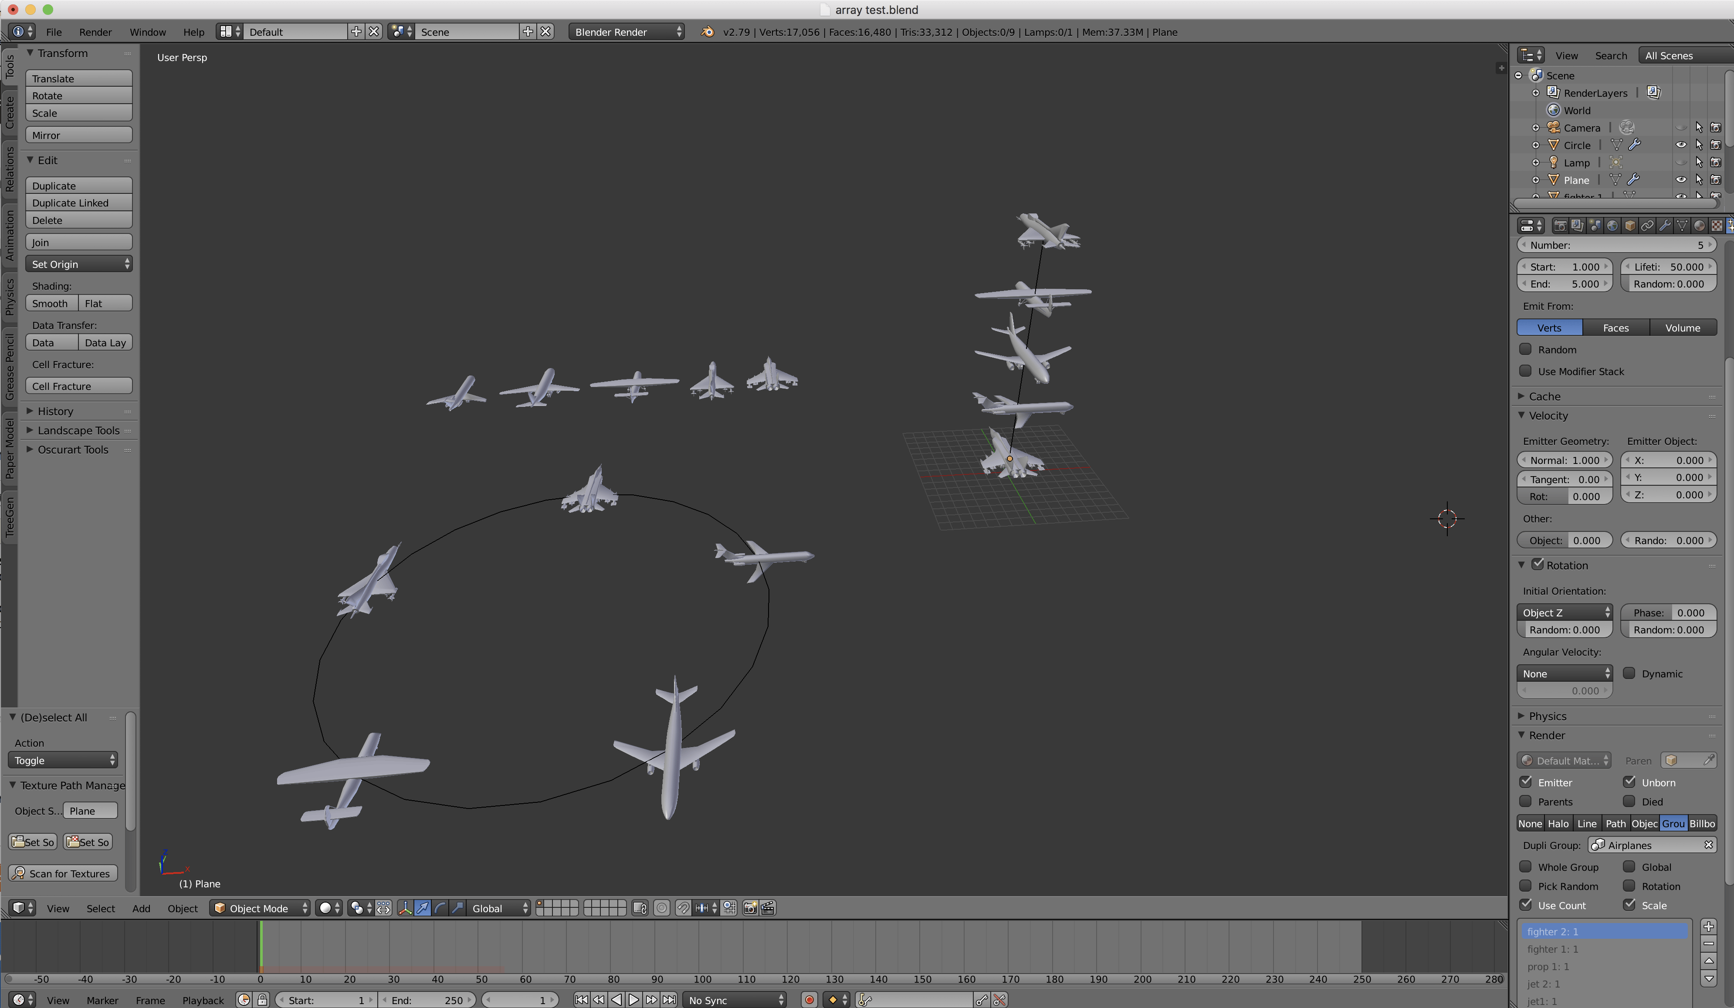The height and width of the screenshot is (1008, 1734).
Task: Select Faces under Emit From
Action: (x=1615, y=328)
